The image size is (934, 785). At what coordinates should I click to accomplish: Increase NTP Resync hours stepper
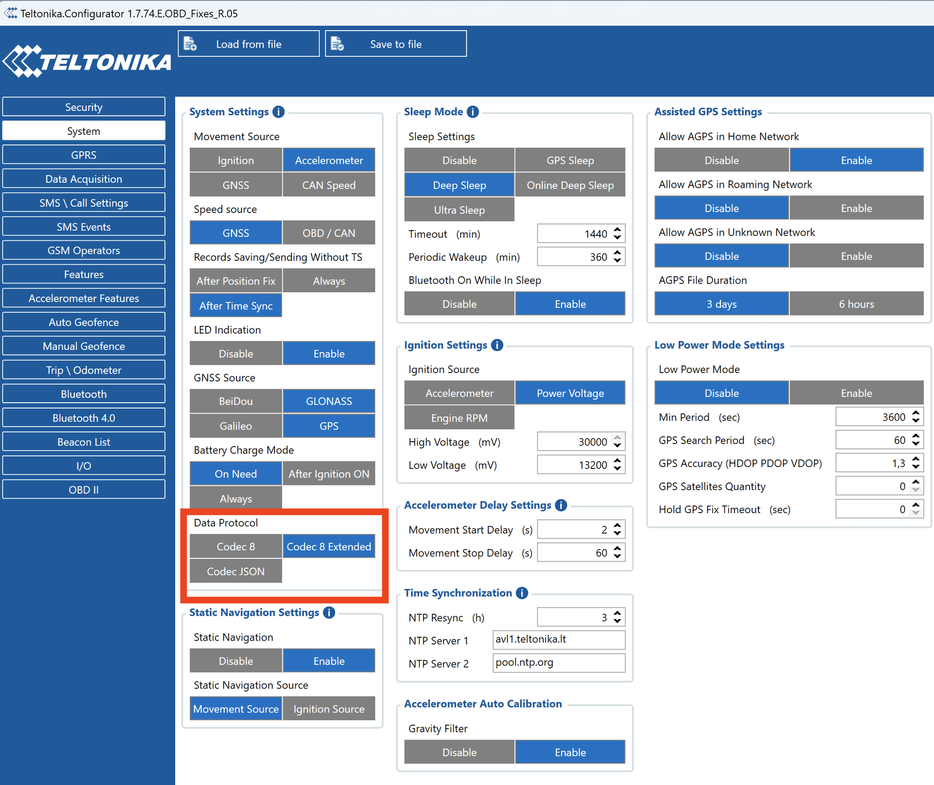click(x=617, y=613)
